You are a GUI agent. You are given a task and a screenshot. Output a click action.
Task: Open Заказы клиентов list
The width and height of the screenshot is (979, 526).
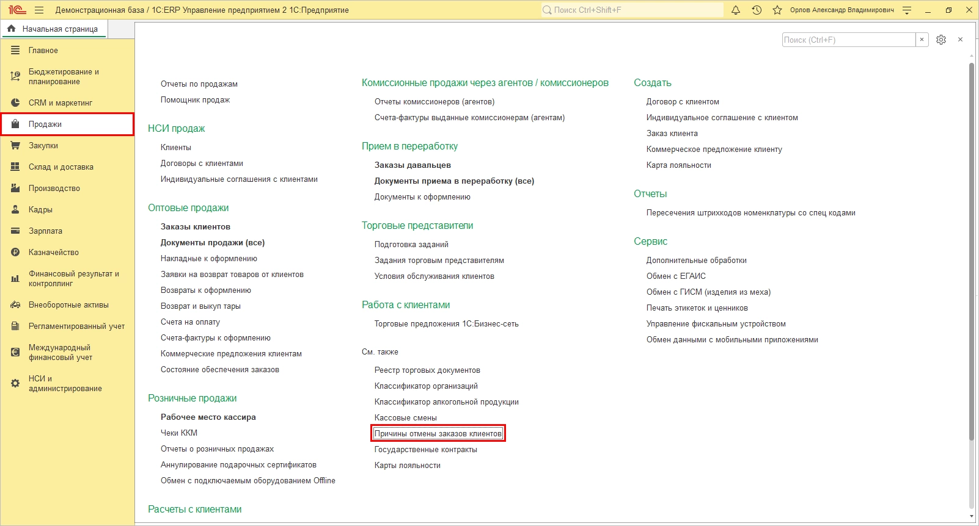[x=196, y=226]
